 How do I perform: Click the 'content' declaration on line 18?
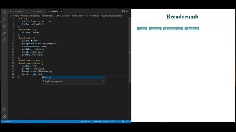(29, 66)
